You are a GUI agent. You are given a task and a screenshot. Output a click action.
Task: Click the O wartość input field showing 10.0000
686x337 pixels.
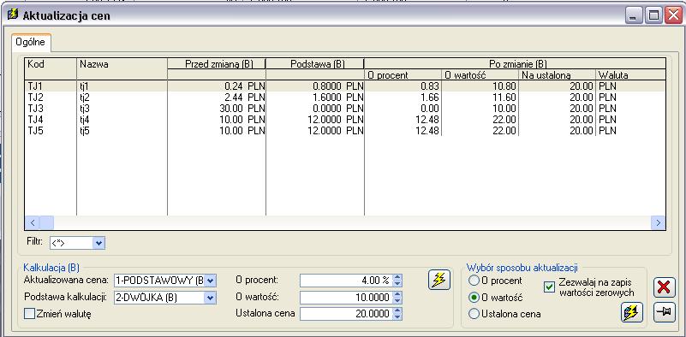click(x=346, y=298)
